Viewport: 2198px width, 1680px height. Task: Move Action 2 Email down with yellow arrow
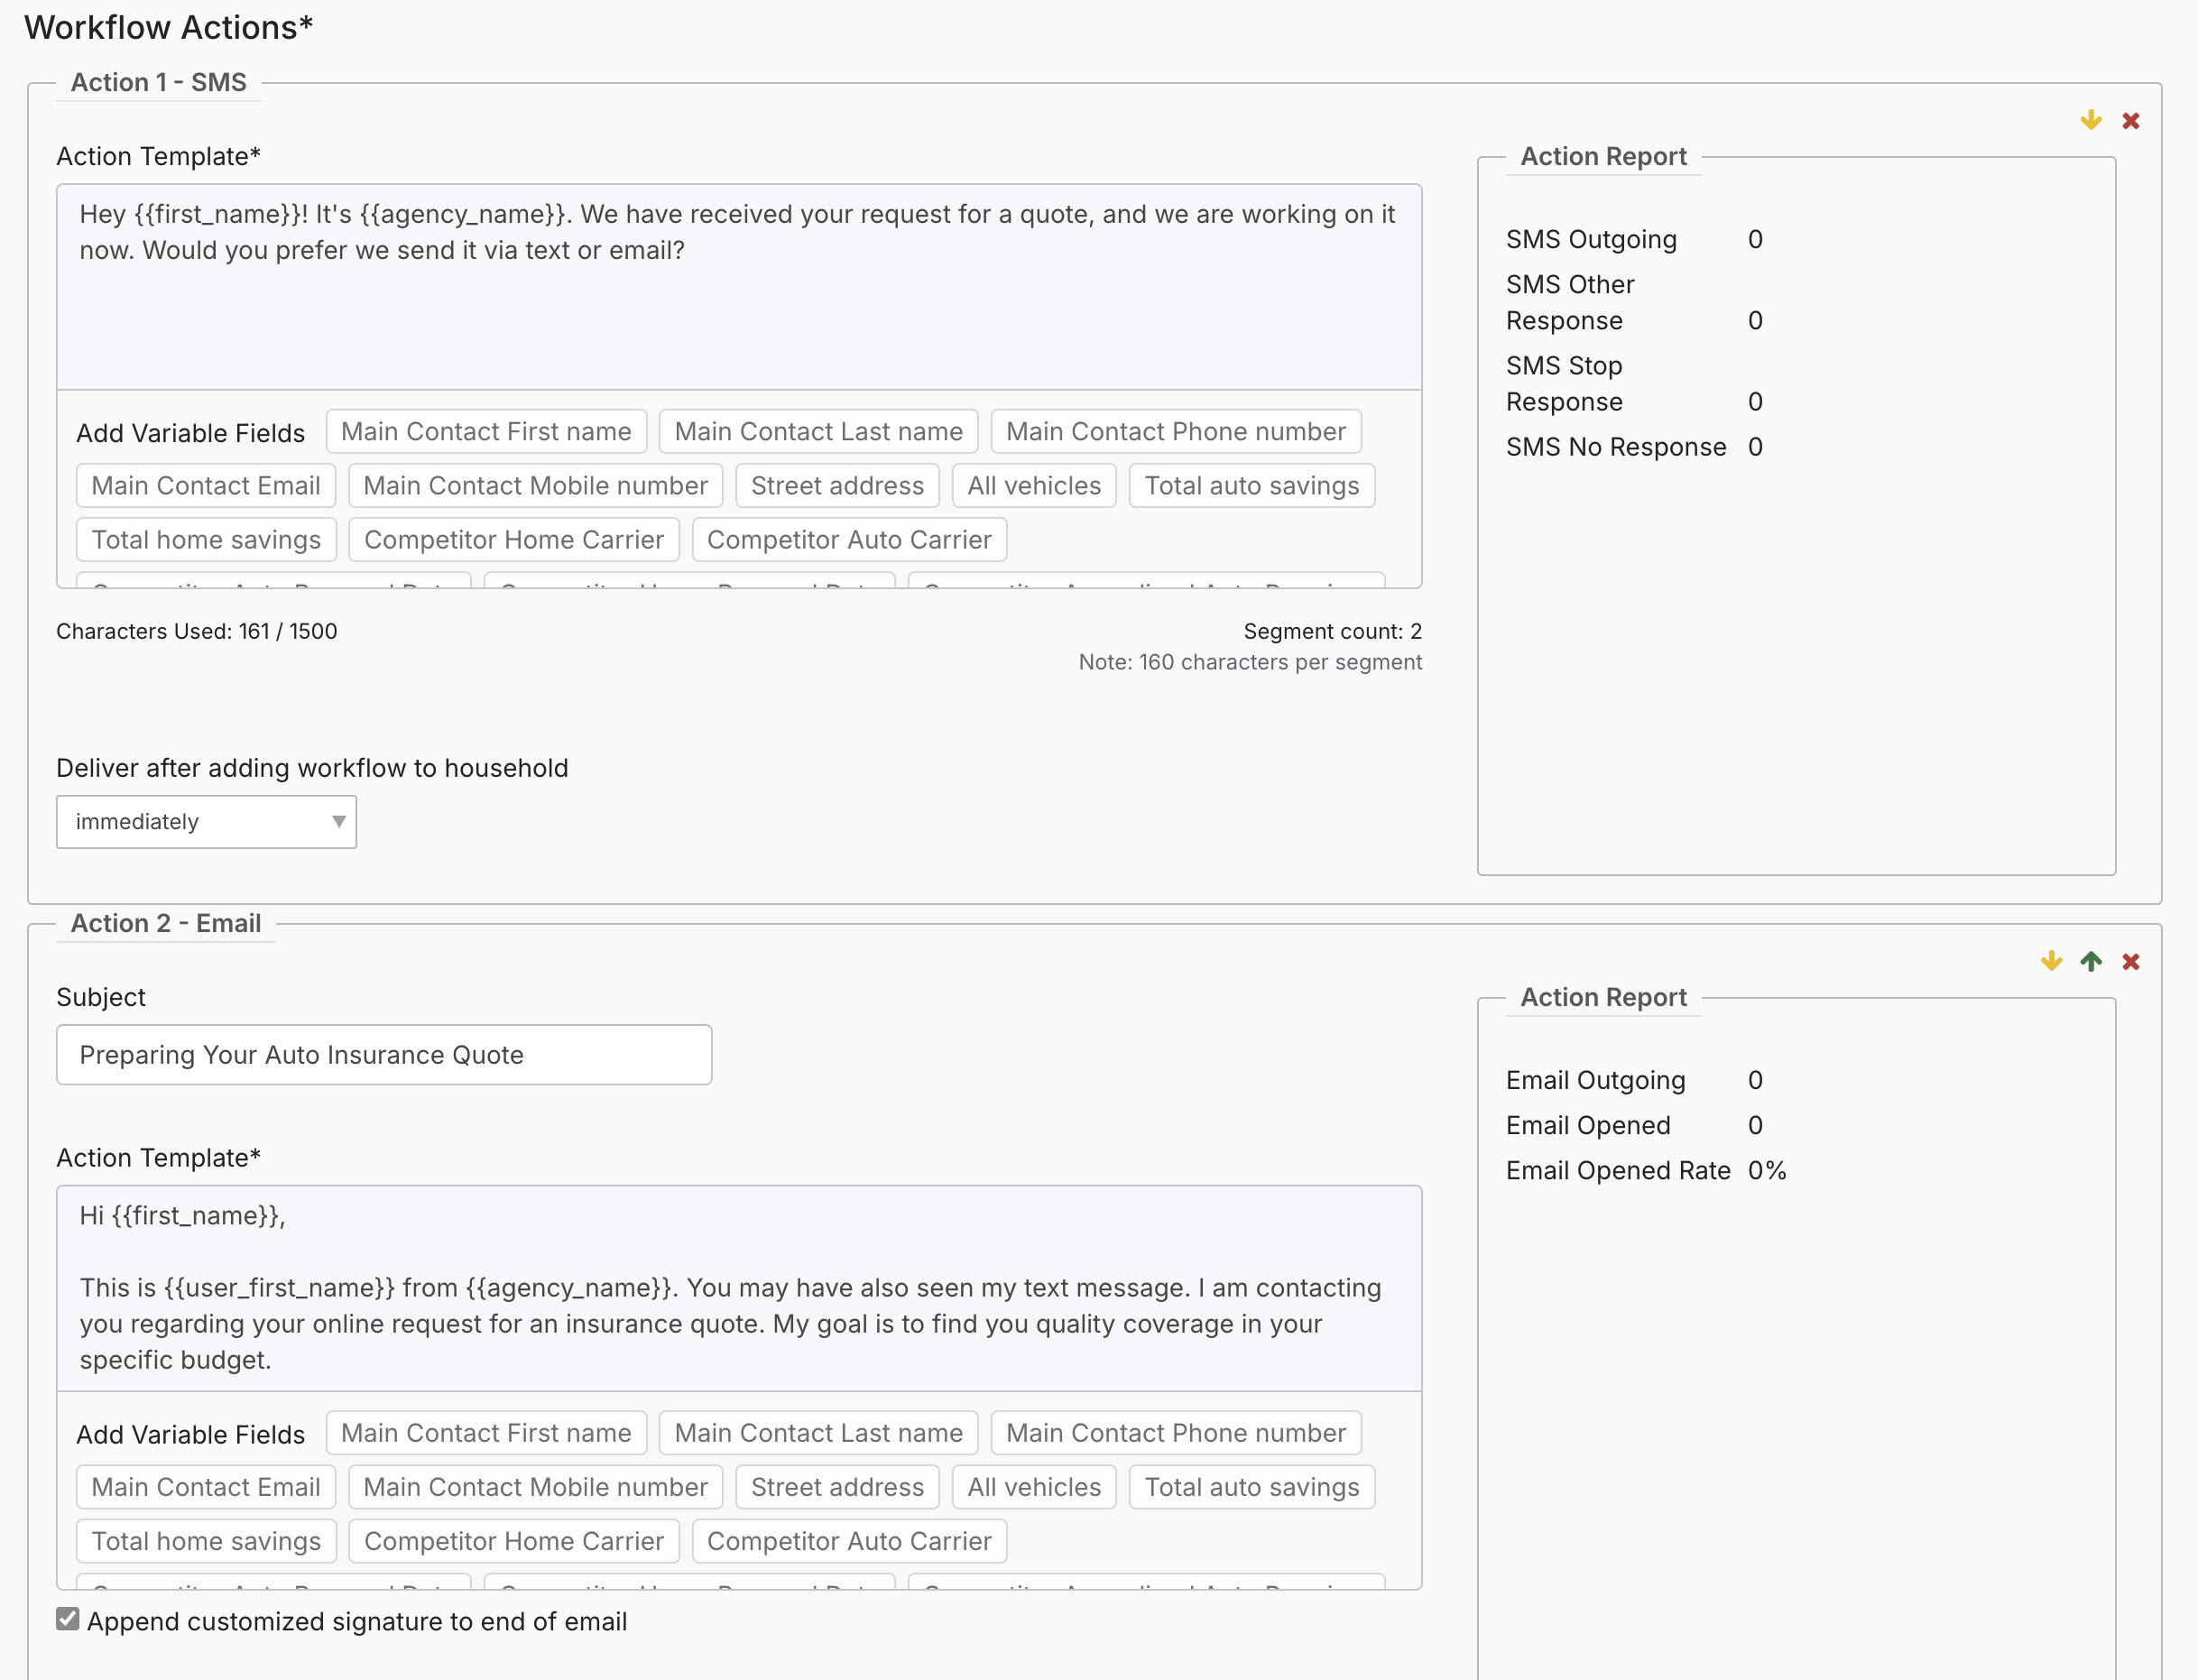[2051, 962]
